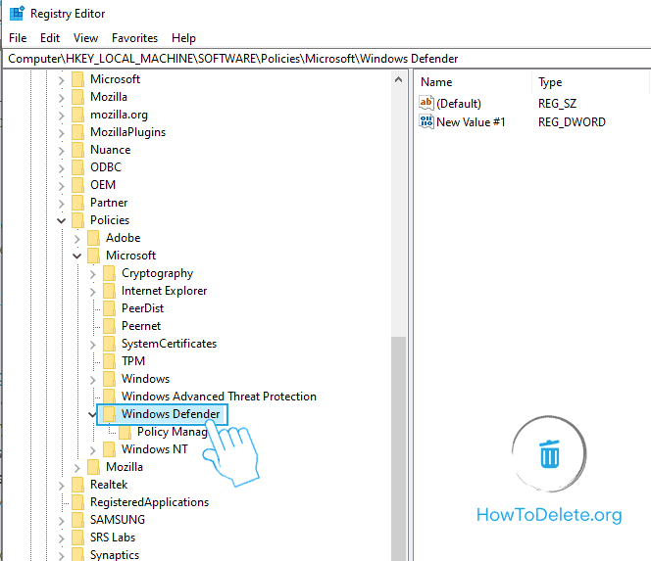Select the Windows key label
This screenshot has width=651, height=561.
tap(145, 379)
